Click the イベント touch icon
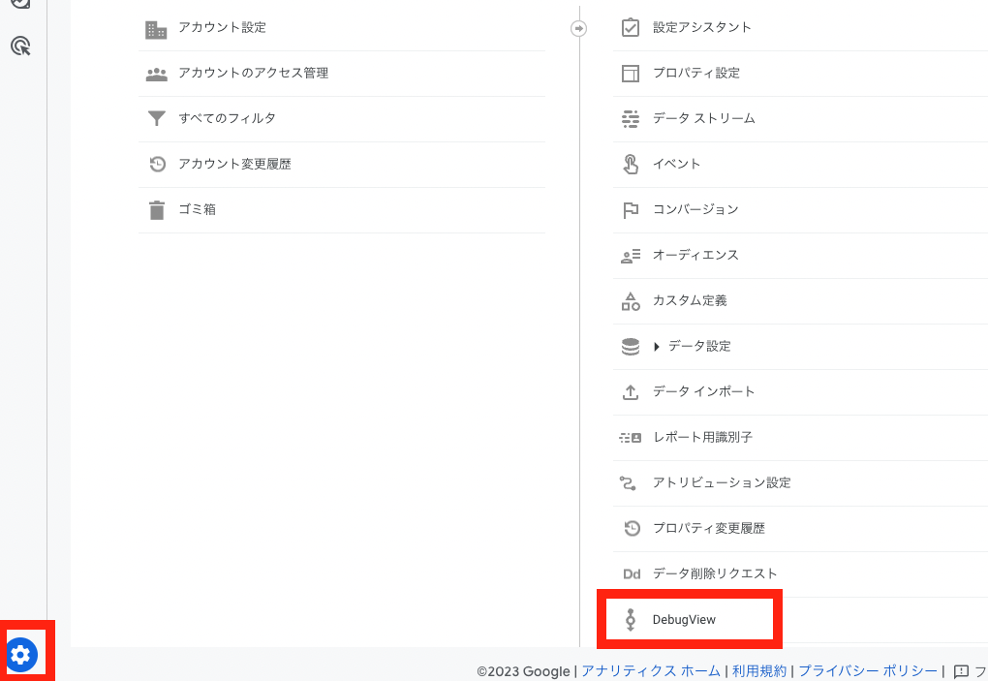988x681 pixels. click(631, 164)
